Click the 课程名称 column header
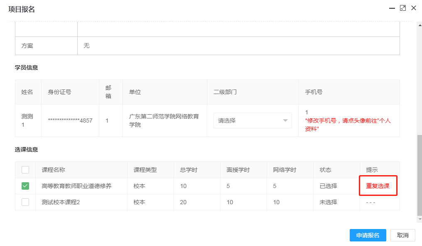Viewport: 422px width, 246px height. click(53, 170)
